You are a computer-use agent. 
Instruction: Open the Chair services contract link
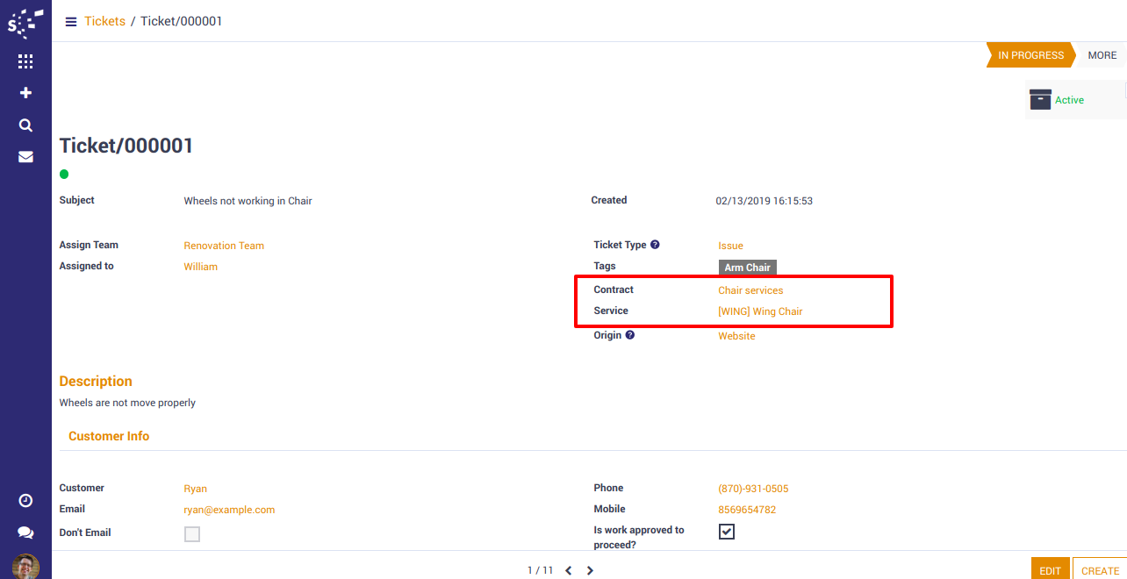(750, 290)
